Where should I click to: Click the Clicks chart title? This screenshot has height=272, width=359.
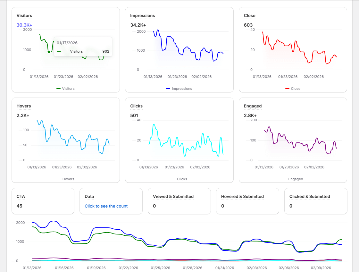[x=136, y=106]
